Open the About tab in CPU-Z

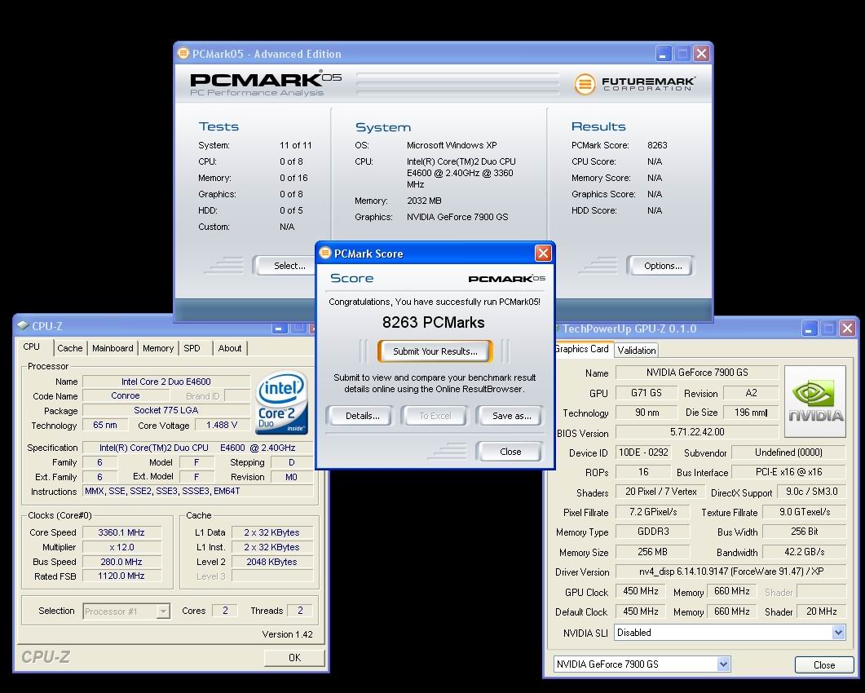[x=229, y=348]
